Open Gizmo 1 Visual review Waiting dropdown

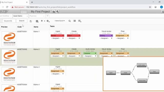click(106, 36)
